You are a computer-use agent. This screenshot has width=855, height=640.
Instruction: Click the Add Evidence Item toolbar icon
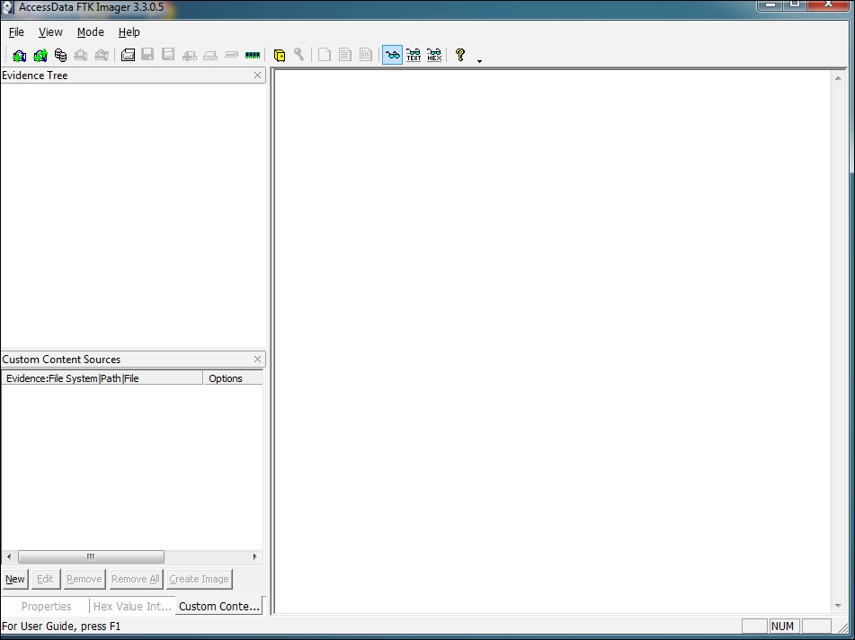point(19,55)
